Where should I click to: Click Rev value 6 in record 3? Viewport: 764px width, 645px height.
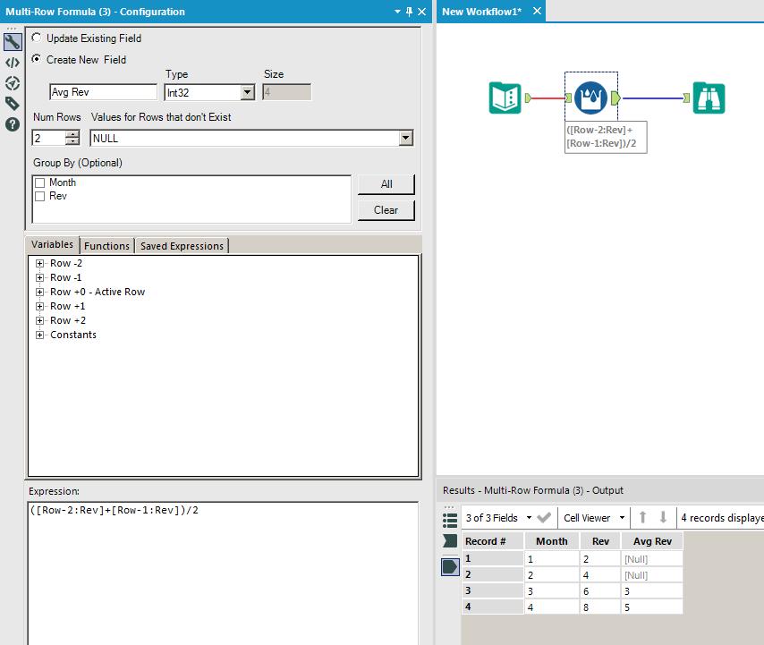tap(600, 591)
